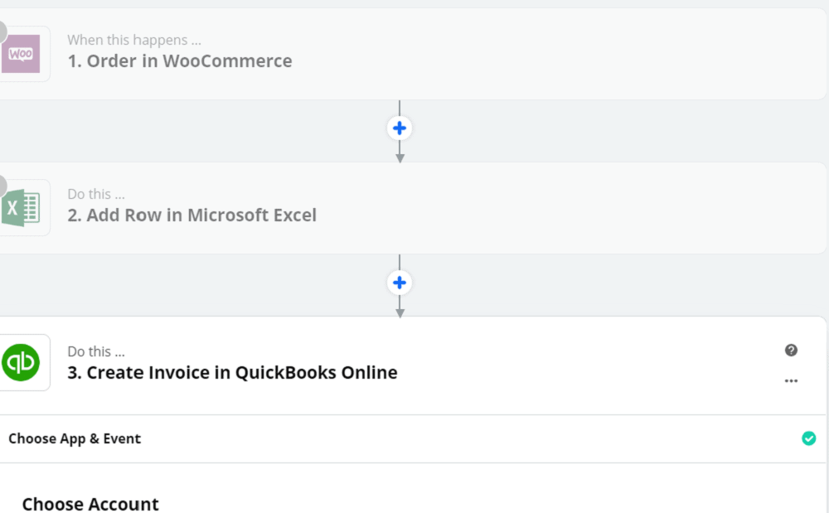
Task: Click 'Do this ...' label above QuickBooks step
Action: tap(96, 352)
